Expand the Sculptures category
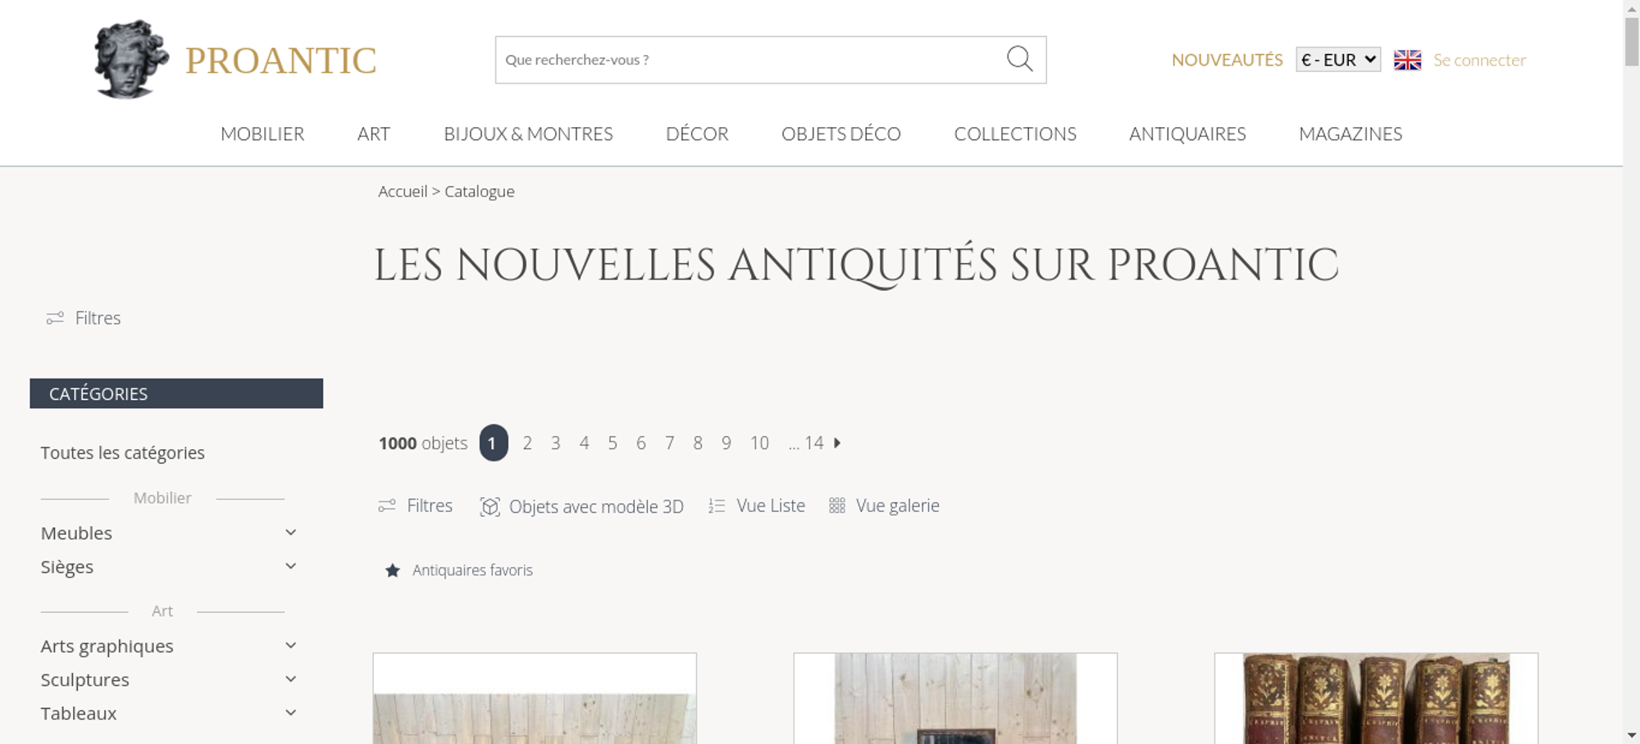Image resolution: width=1640 pixels, height=744 pixels. pyautogui.click(x=169, y=679)
